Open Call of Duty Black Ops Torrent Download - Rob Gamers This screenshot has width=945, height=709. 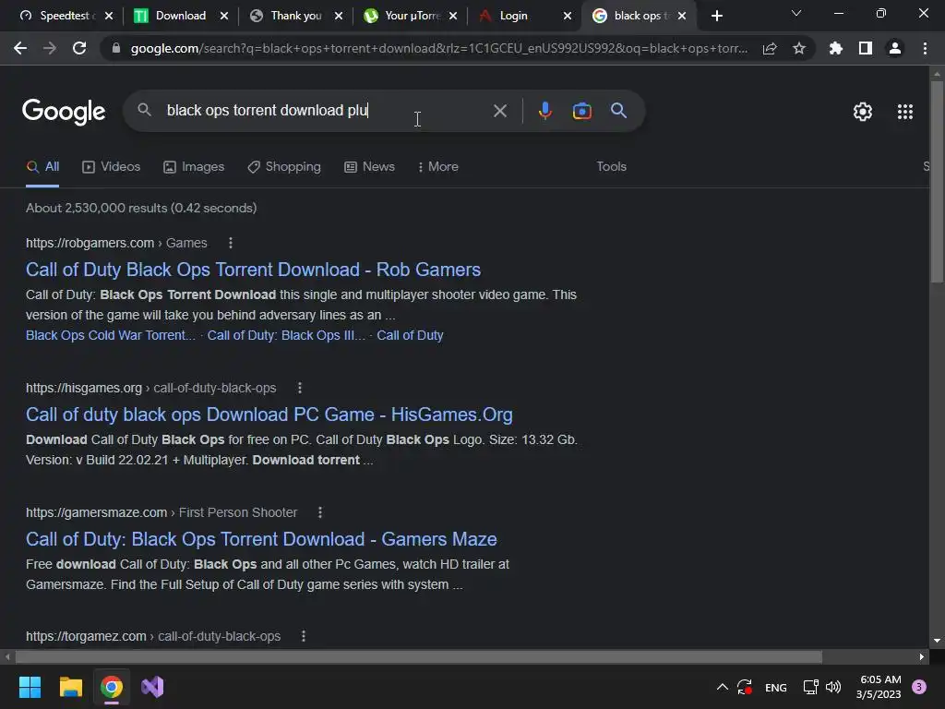(253, 270)
